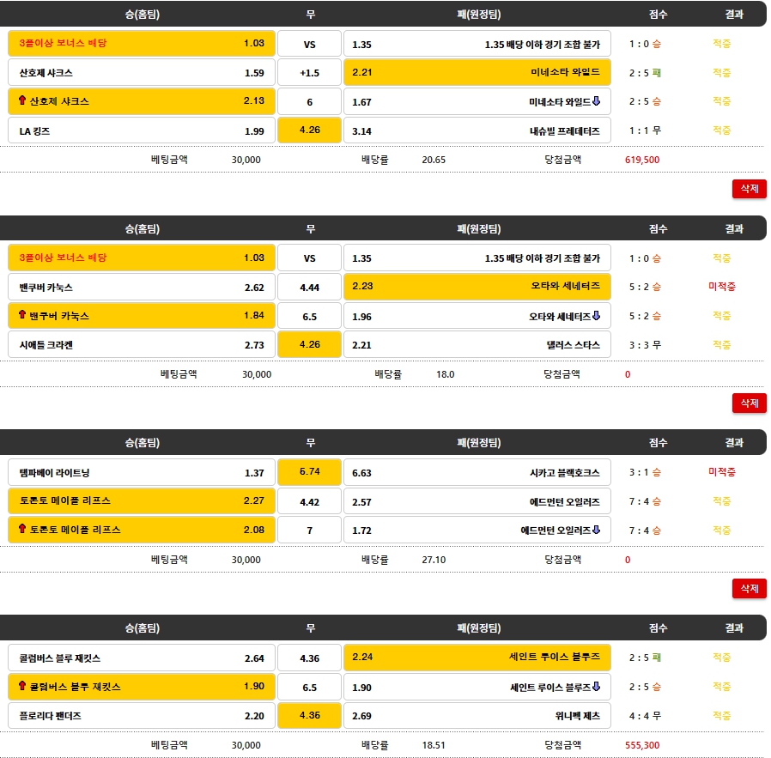
Task: Select the 시카고 블랙호크스 6.63 cell
Action: coord(477,472)
